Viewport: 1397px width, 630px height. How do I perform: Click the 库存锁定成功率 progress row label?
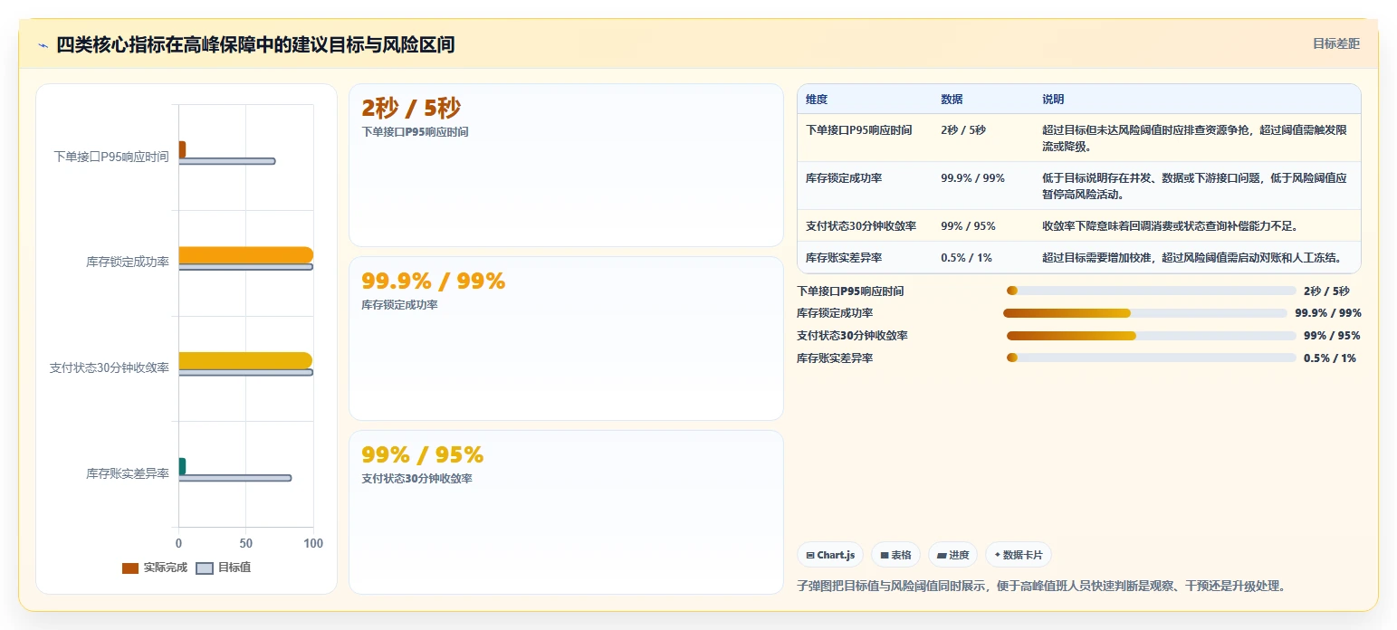[835, 313]
